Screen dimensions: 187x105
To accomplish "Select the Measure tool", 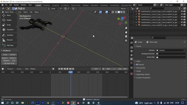I will (9, 40).
